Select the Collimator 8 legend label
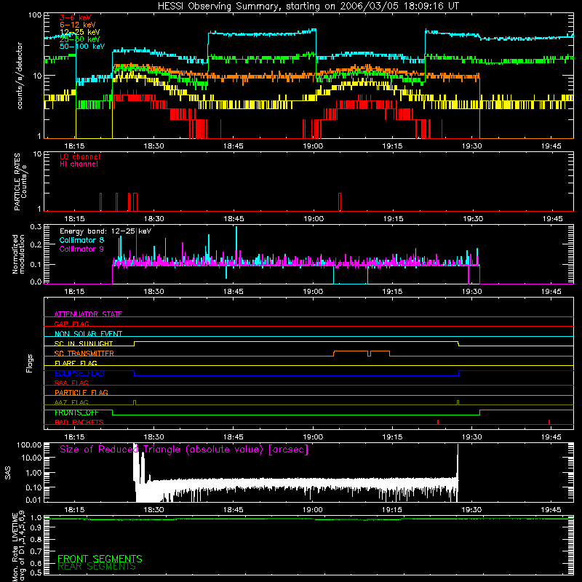This screenshot has height=582, width=582. click(81, 240)
